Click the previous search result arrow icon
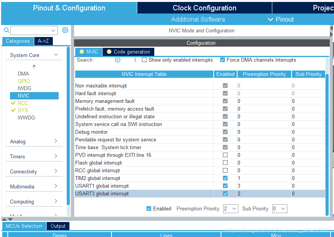The image size is (334, 237). pos(118,60)
